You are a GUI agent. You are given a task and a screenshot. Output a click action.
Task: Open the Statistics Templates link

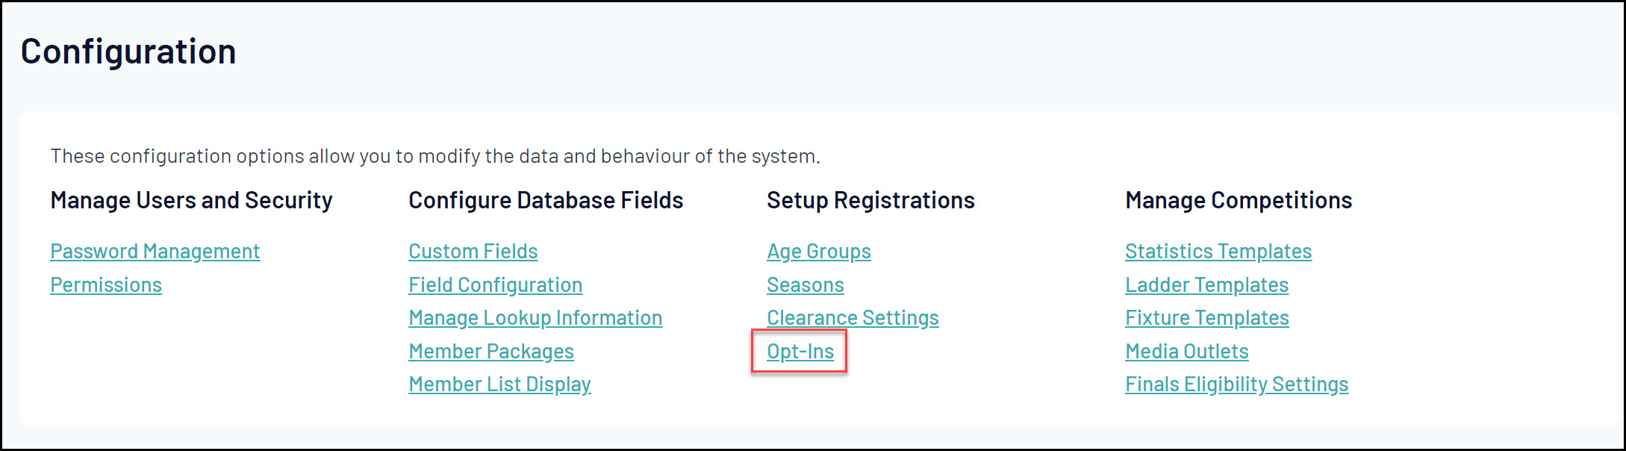click(x=1218, y=252)
